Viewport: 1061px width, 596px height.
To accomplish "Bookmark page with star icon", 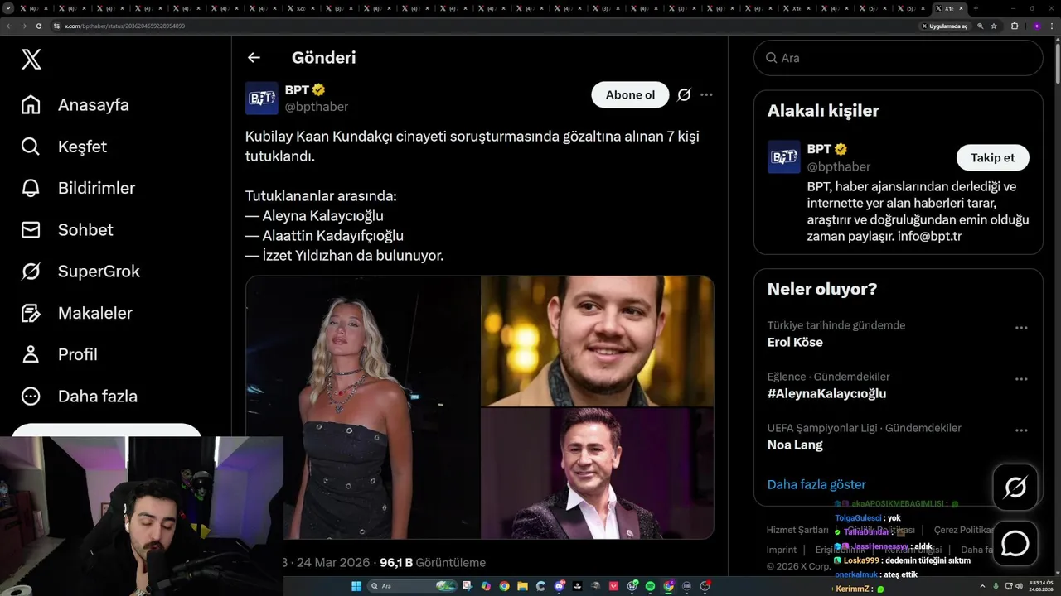I will (994, 26).
